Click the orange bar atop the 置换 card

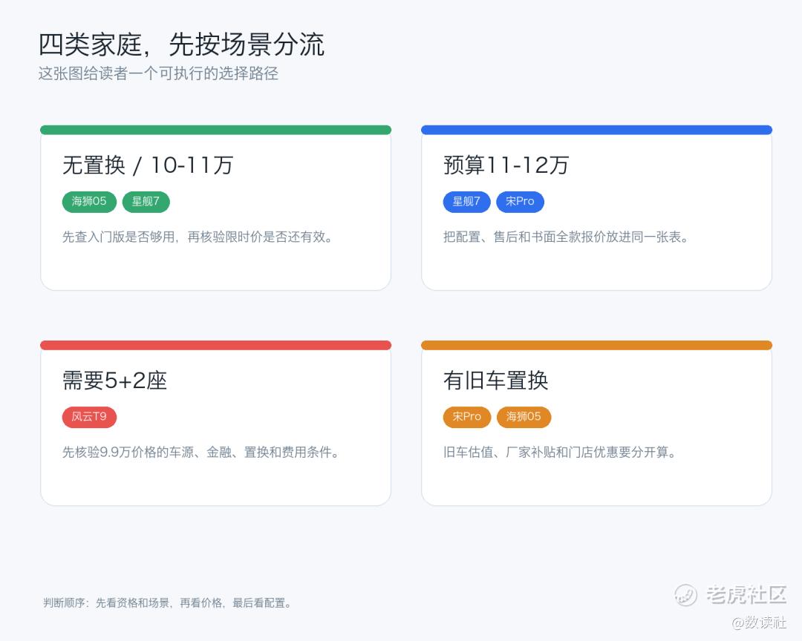596,345
